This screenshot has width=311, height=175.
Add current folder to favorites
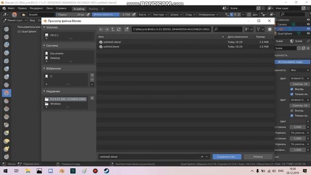click(x=92, y=75)
